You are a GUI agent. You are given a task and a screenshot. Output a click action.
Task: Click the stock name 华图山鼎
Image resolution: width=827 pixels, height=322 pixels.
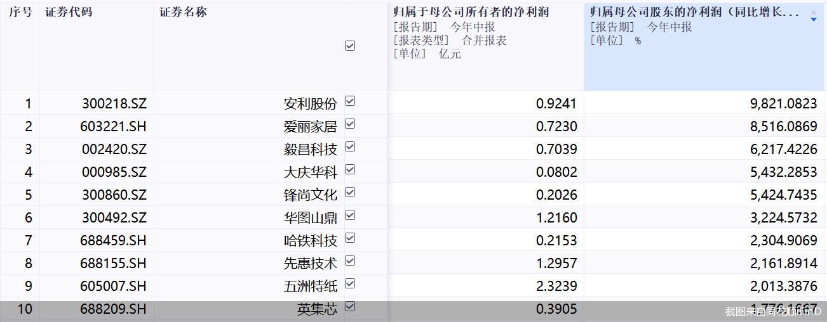pos(311,218)
